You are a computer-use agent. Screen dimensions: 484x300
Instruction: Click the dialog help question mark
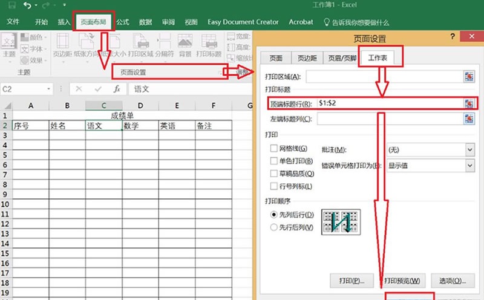tap(453, 36)
